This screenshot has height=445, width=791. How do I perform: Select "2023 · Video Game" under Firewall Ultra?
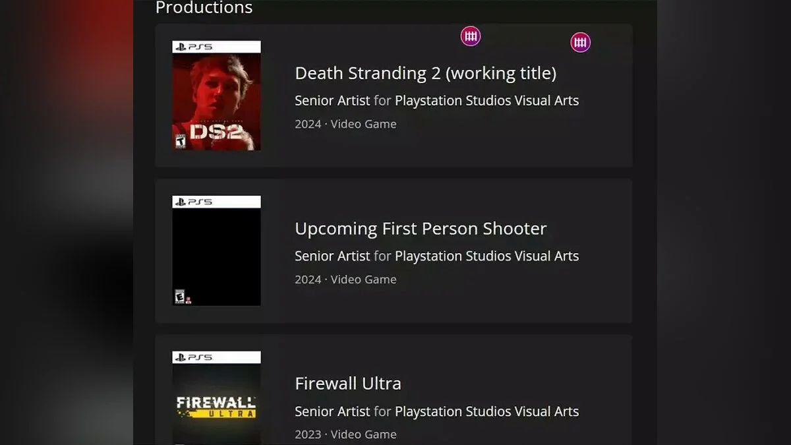[x=345, y=434]
